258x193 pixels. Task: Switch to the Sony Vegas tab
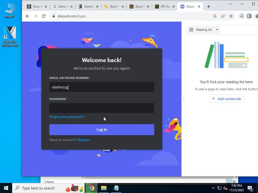pos(37,7)
